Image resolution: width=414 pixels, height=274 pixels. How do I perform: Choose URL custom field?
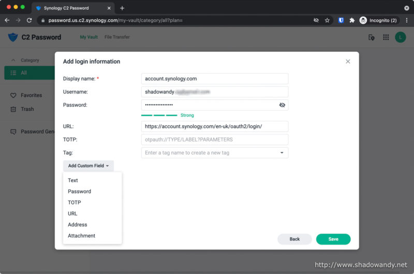93,214
